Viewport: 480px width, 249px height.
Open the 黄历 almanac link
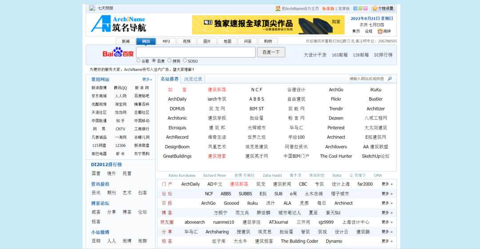tap(356, 31)
